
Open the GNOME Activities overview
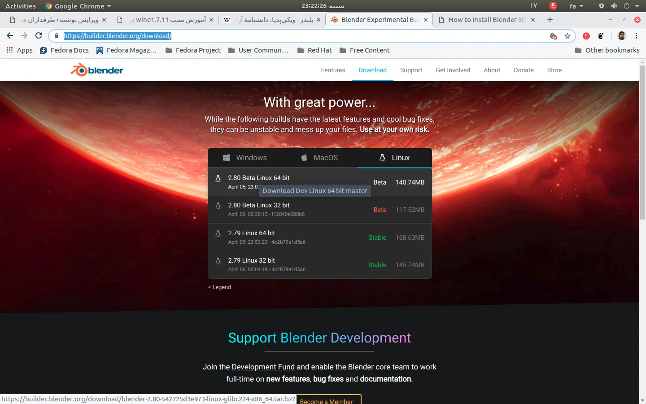click(x=21, y=6)
